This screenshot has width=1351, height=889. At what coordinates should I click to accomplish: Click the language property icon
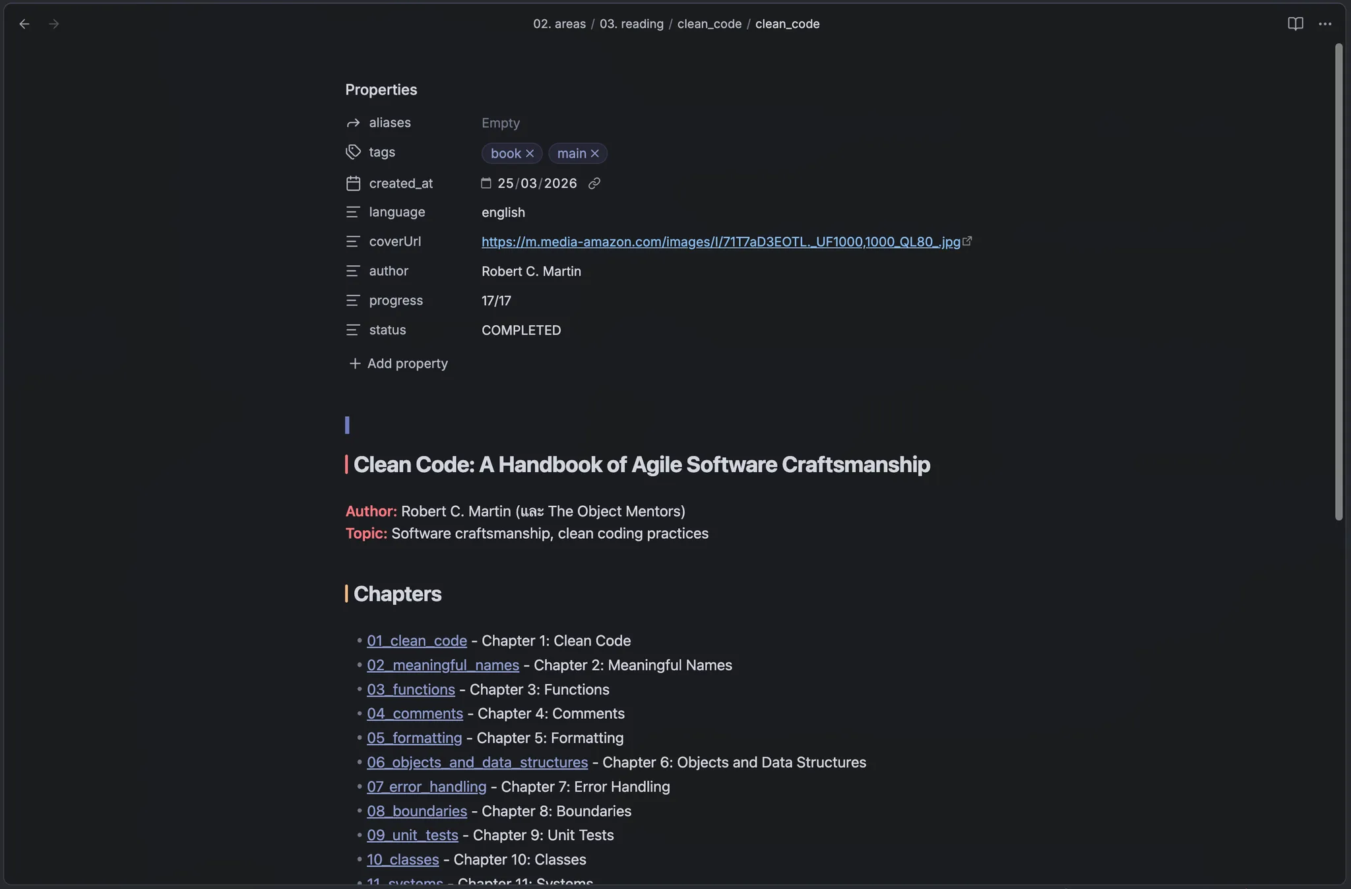[353, 212]
